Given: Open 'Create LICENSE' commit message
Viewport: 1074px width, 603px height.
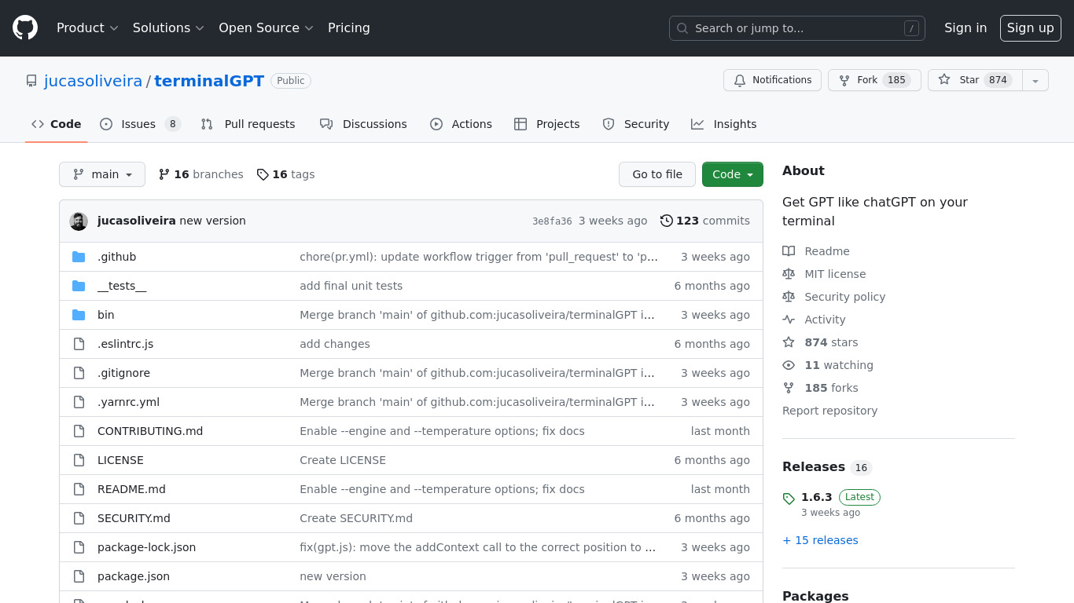Looking at the screenshot, I should pyautogui.click(x=343, y=460).
